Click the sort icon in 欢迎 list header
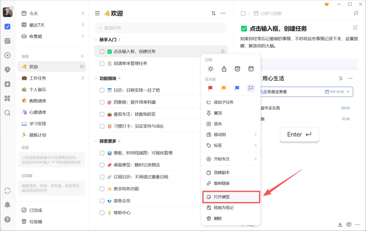Image resolution: width=366 pixels, height=231 pixels. click(213, 13)
